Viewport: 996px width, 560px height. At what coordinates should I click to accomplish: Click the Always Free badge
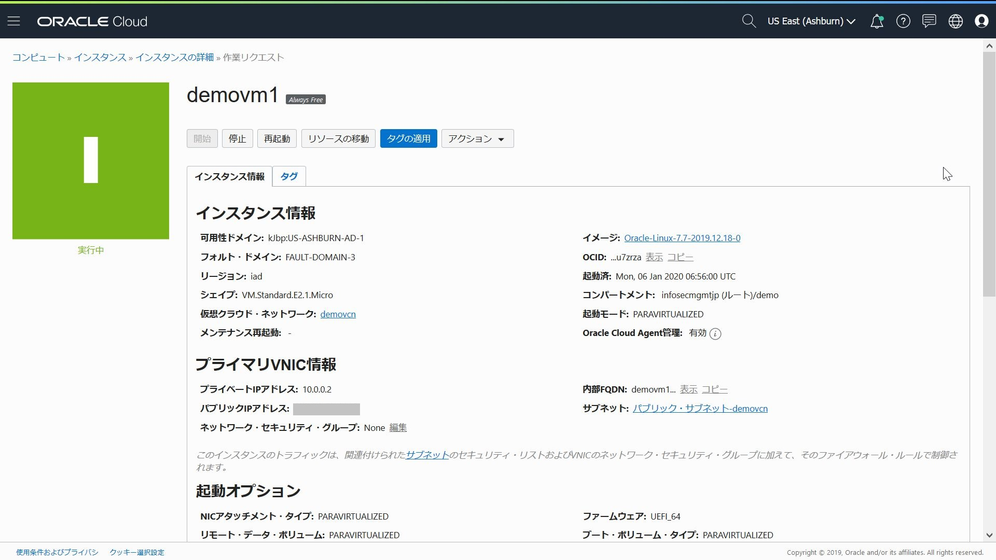(x=306, y=100)
